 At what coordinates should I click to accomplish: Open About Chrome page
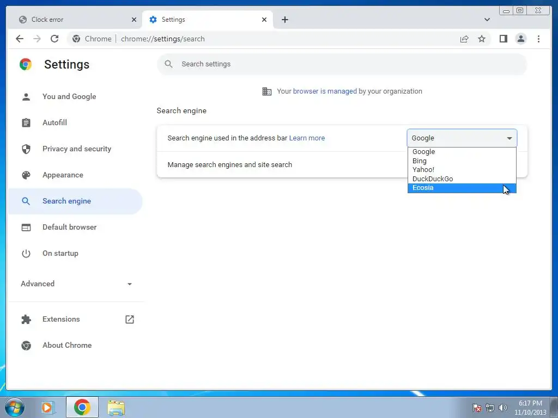pos(75,345)
